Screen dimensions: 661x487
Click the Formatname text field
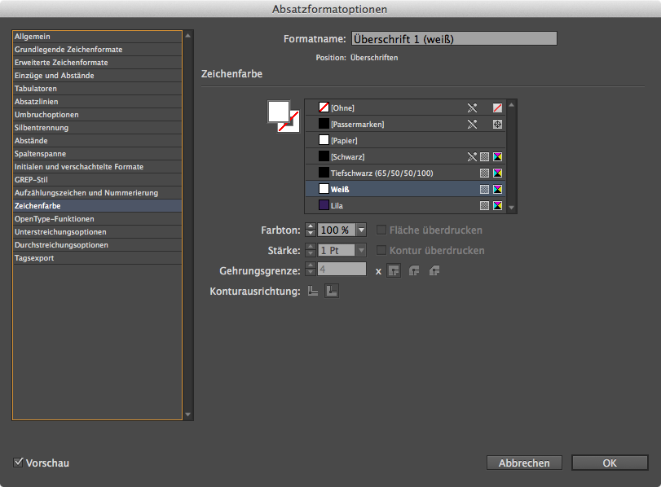pos(454,39)
